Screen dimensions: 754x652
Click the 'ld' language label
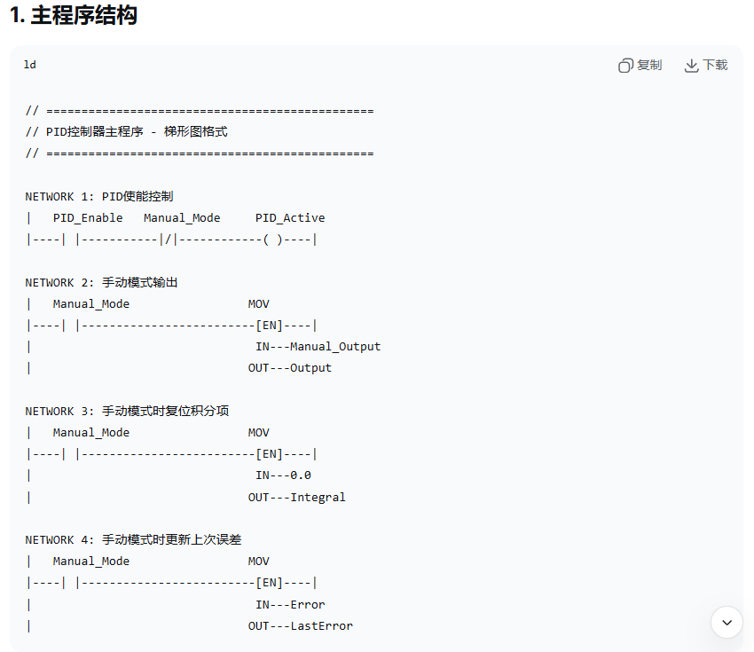coord(30,65)
